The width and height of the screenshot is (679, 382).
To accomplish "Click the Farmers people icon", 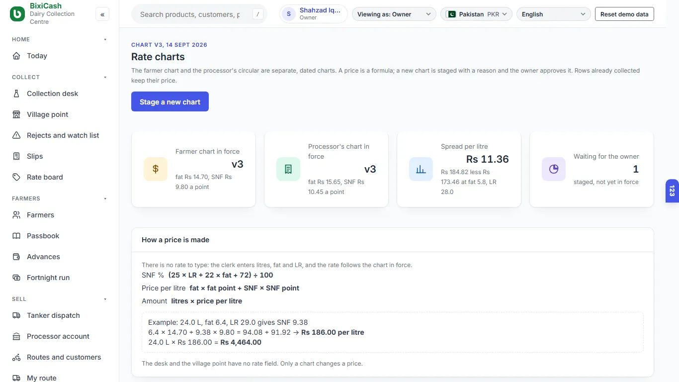I will (16, 215).
